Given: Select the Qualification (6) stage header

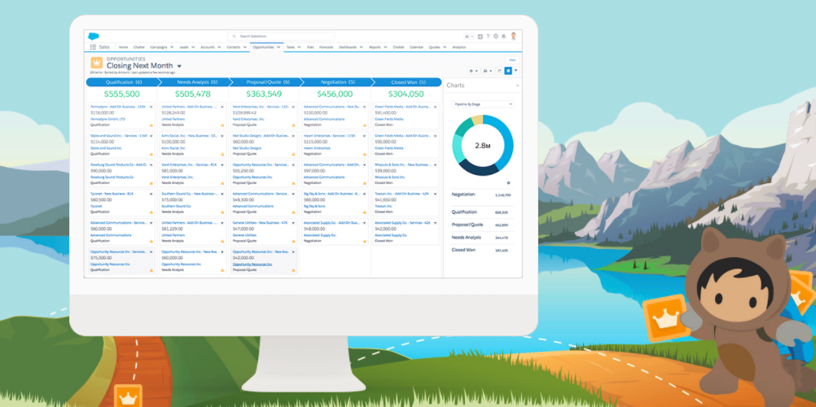Looking at the screenshot, I should point(124,82).
